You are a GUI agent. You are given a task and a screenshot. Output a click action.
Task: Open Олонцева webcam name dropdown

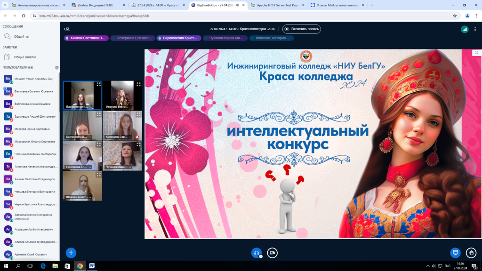[x=118, y=137]
